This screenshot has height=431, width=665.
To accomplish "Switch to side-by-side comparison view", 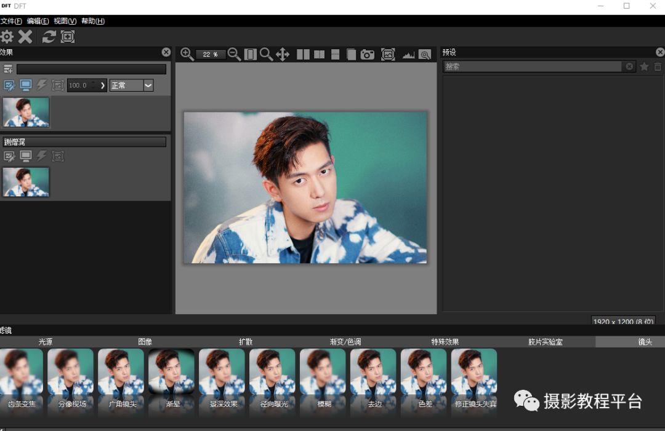I will pyautogui.click(x=303, y=54).
